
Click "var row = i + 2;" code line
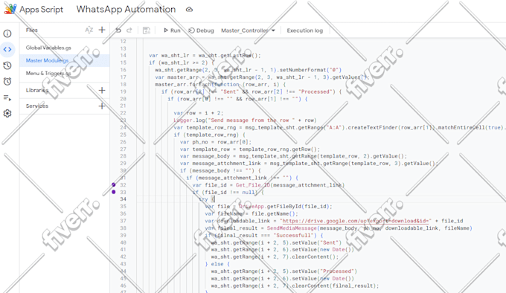pos(198,113)
